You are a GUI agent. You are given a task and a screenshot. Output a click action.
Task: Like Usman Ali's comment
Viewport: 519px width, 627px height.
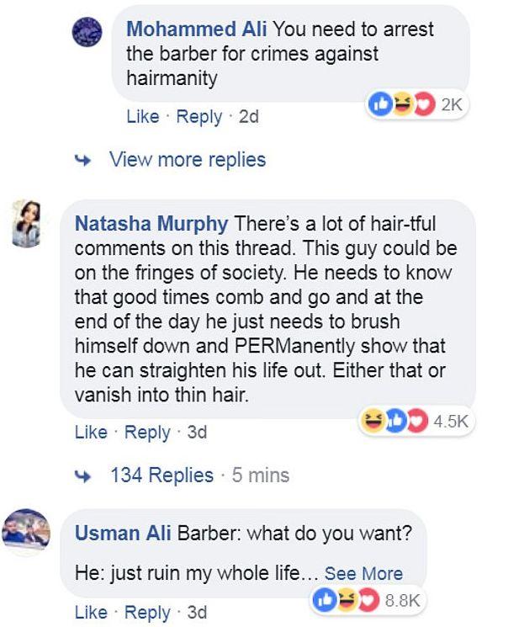(x=91, y=612)
